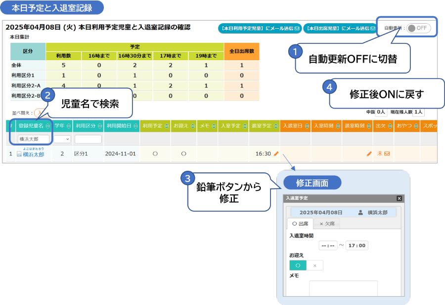Screen dimensions: 445x305
Task: Sort by the 利用開始日 column sort icon
Action: pos(135,126)
